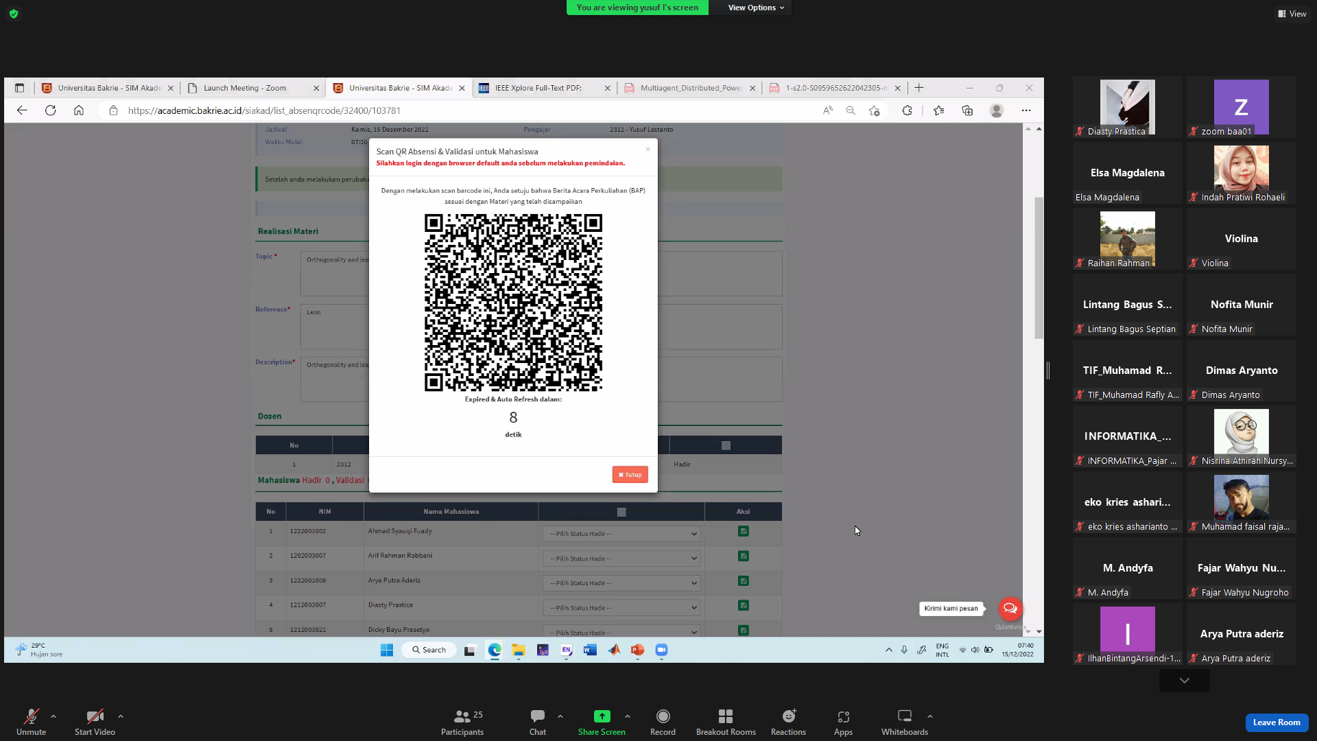Click the red chat bubble icon
The width and height of the screenshot is (1317, 741).
[x=1010, y=609]
